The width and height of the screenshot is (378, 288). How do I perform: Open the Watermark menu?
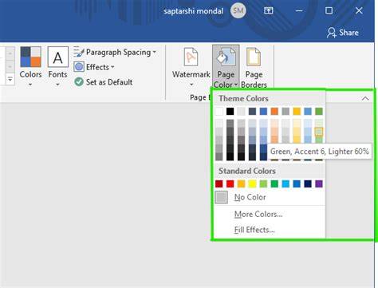(x=191, y=67)
